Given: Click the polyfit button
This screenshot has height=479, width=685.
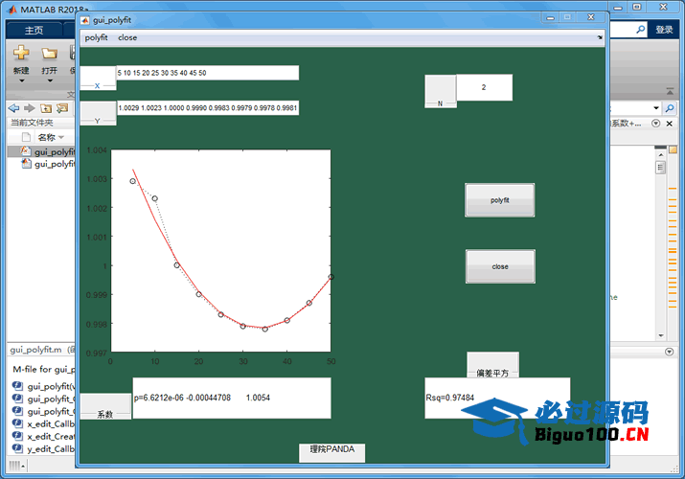Looking at the screenshot, I should tap(500, 200).
